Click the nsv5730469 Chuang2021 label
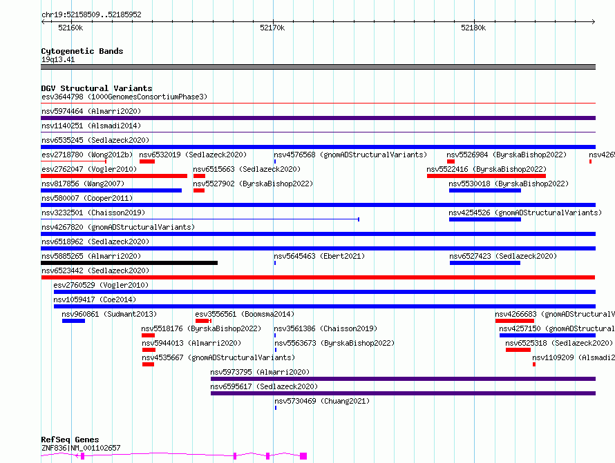Screen dimensions: 615x463 [322, 401]
